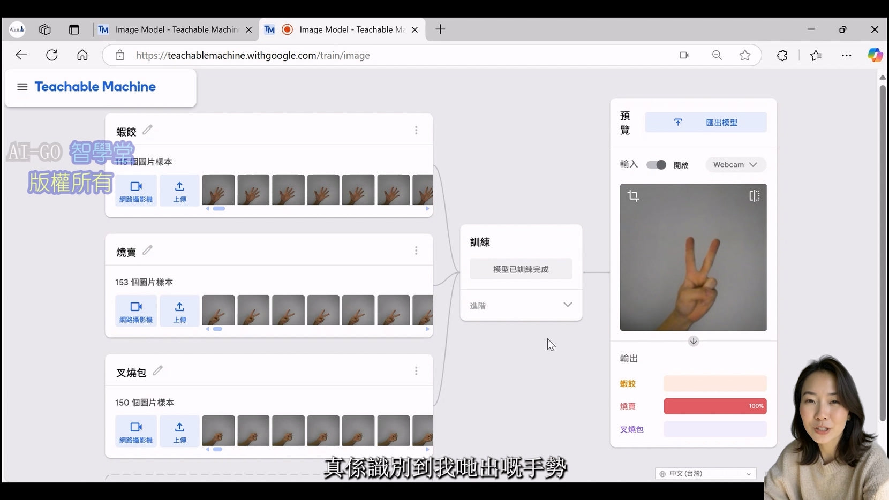This screenshot has width=889, height=500.
Task: Click the browser address bar URL
Action: [253, 56]
